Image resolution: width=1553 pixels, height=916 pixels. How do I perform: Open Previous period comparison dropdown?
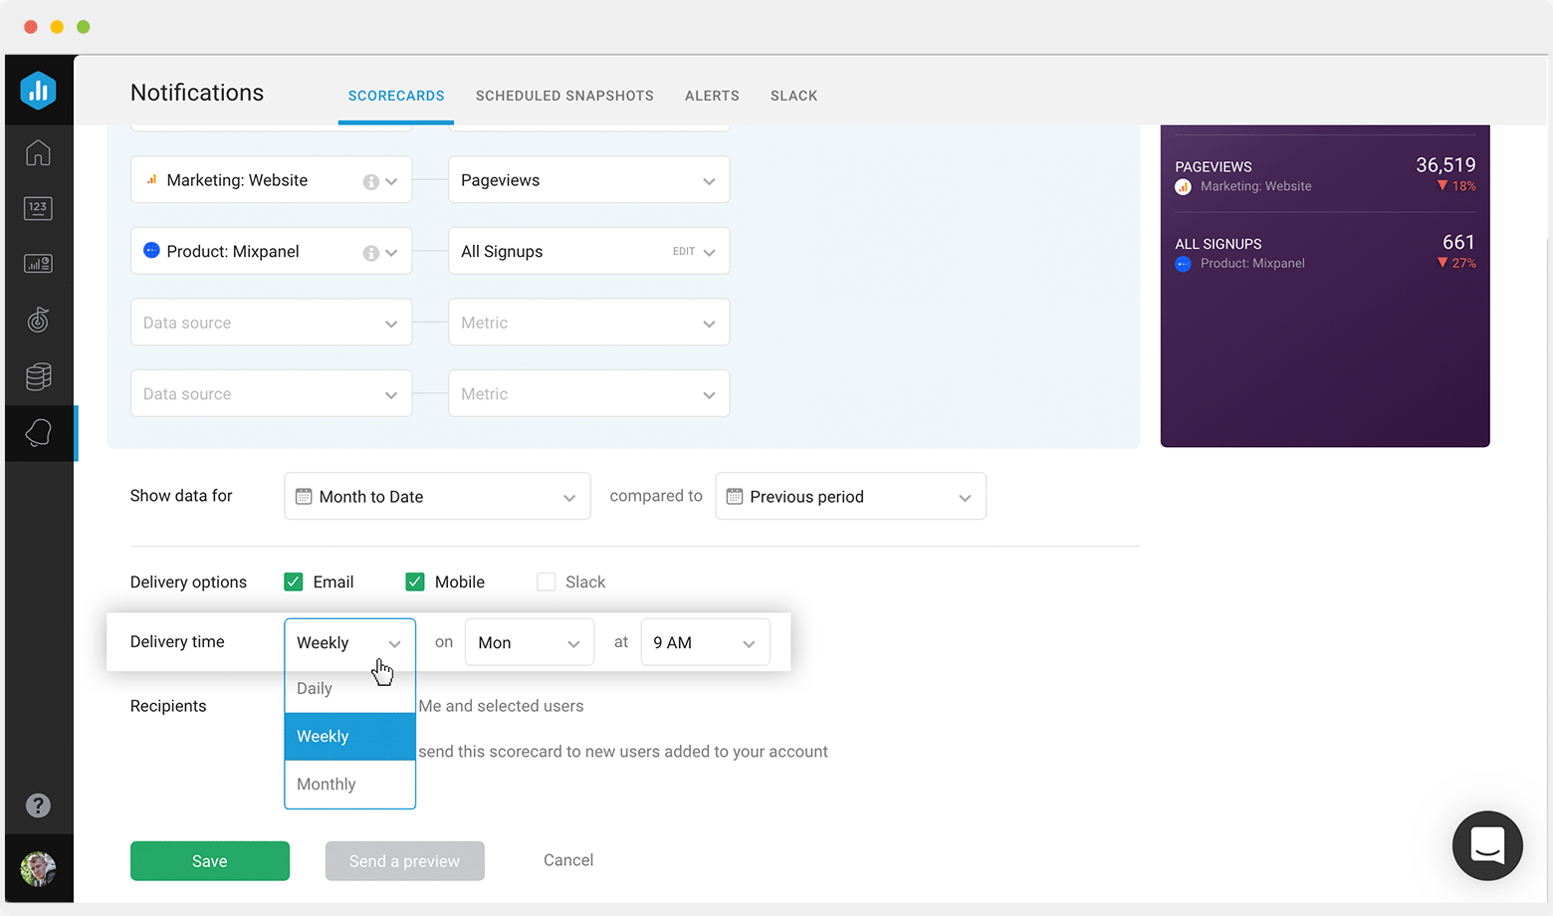point(850,496)
